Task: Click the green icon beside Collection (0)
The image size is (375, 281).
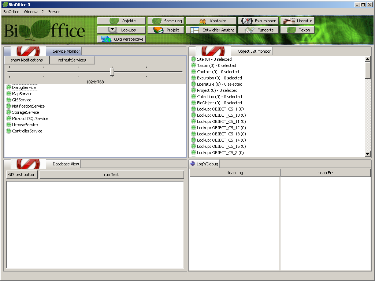Action: pyautogui.click(x=193, y=96)
